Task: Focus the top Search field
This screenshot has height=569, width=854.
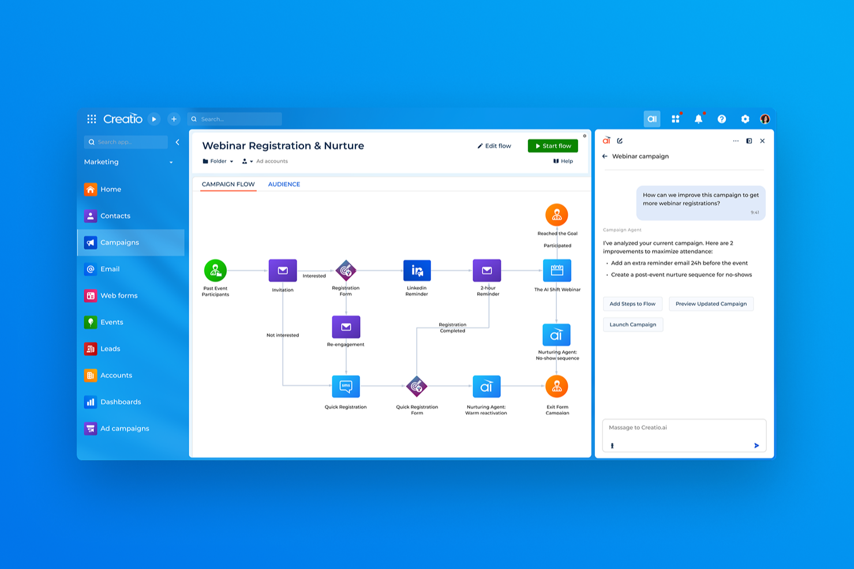Action: 235,119
